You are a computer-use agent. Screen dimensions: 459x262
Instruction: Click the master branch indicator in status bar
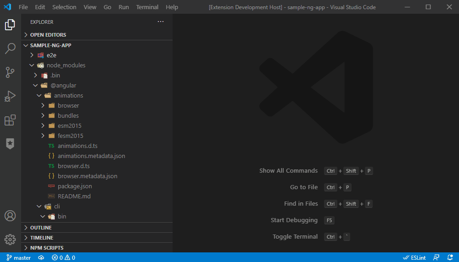[18, 257]
